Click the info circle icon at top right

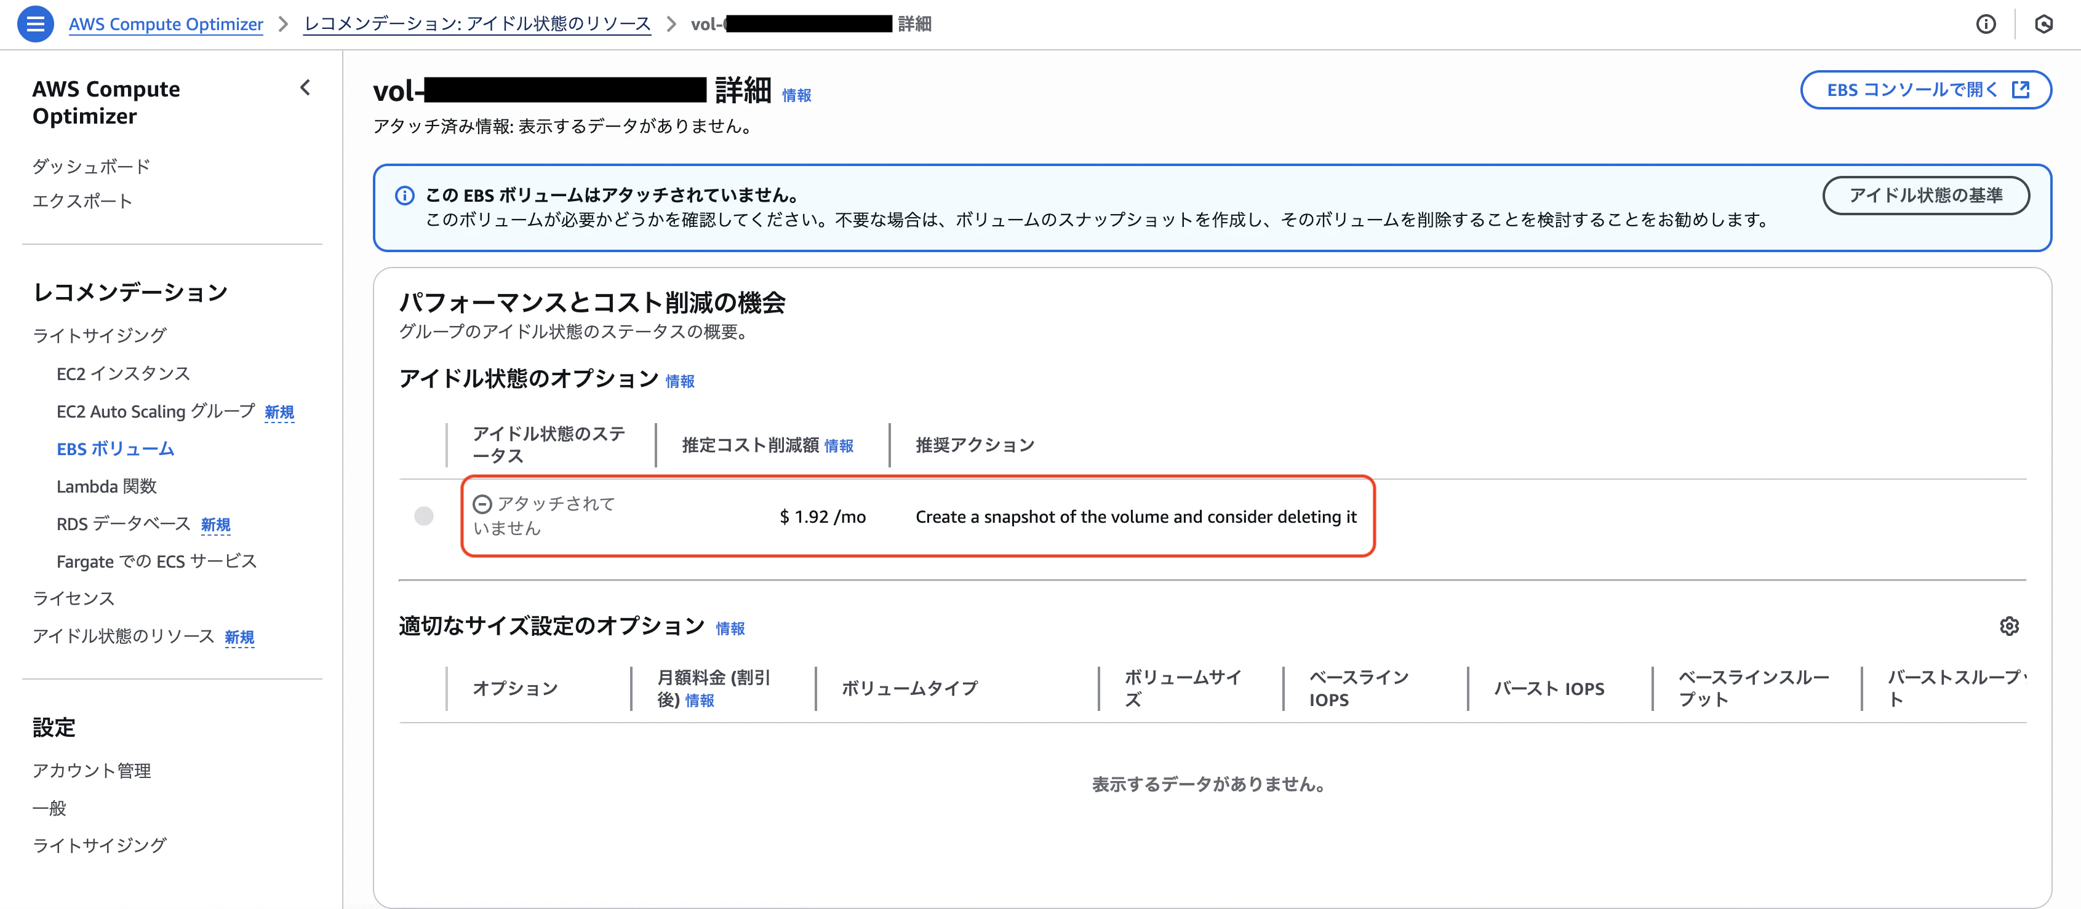1986,24
